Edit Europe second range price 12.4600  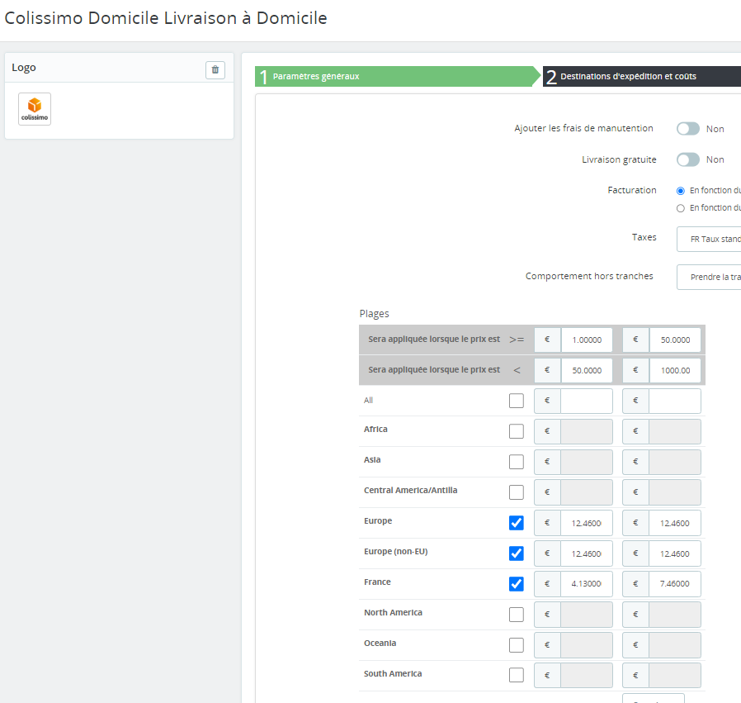(x=675, y=523)
